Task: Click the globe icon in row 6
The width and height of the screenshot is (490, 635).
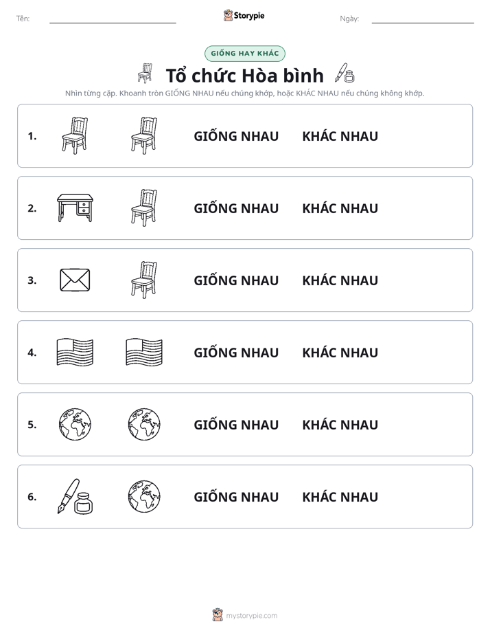Action: [144, 496]
